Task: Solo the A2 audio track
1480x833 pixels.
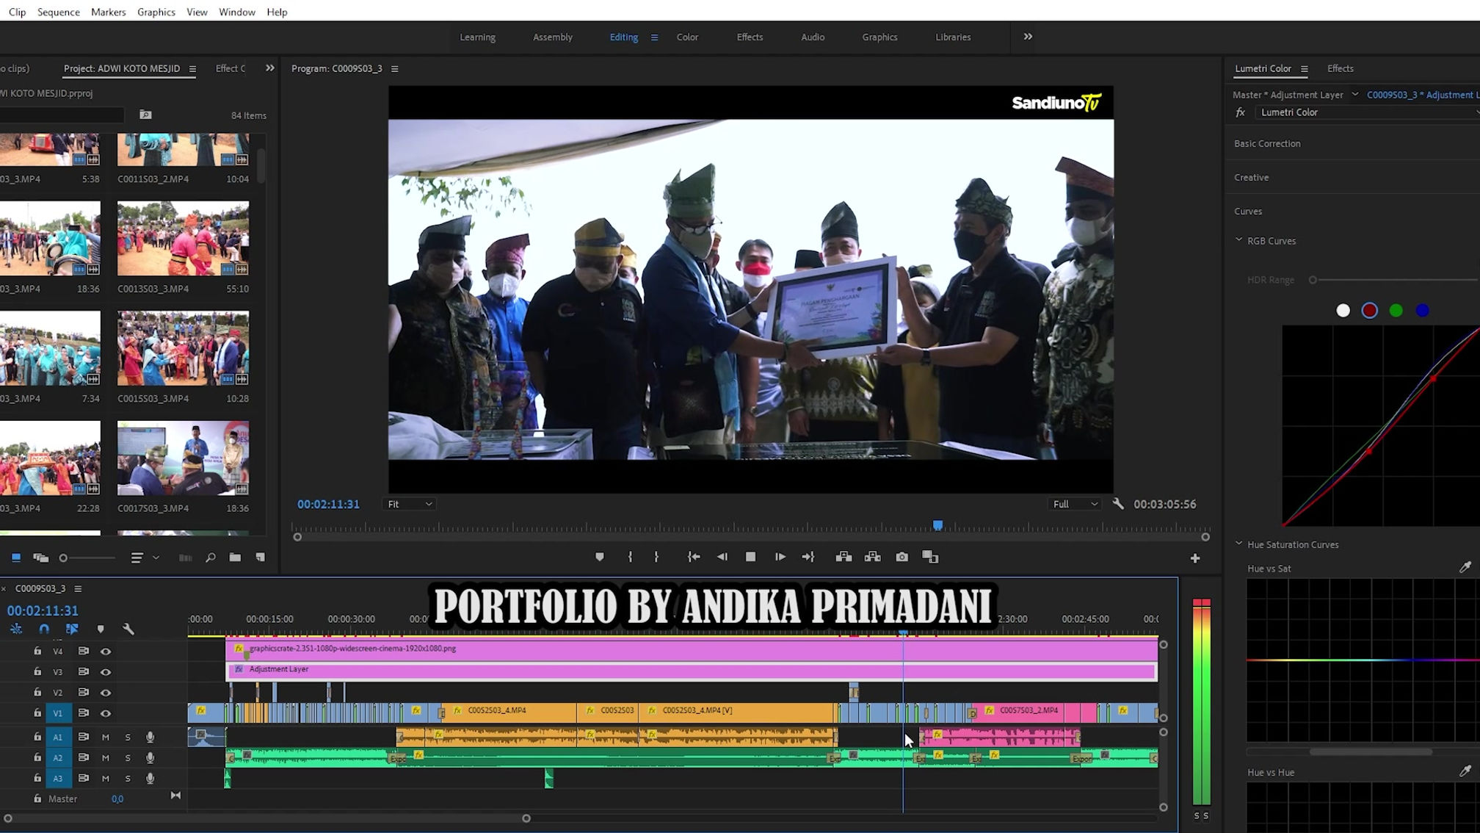Action: 128,757
